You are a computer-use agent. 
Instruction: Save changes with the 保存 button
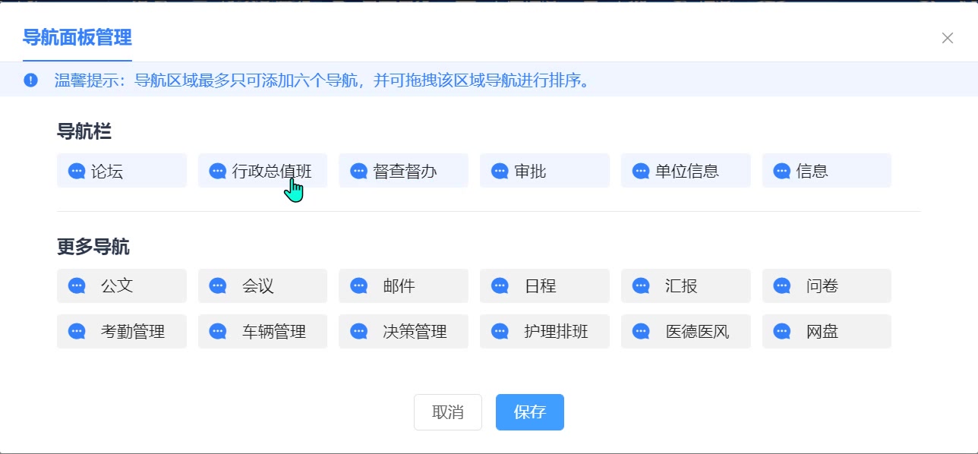529,412
